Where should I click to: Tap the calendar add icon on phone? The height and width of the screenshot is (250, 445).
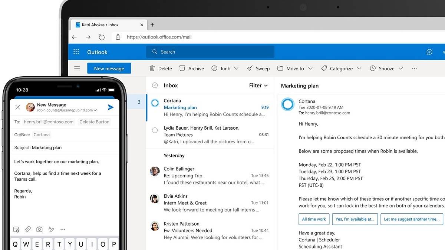pos(16,229)
